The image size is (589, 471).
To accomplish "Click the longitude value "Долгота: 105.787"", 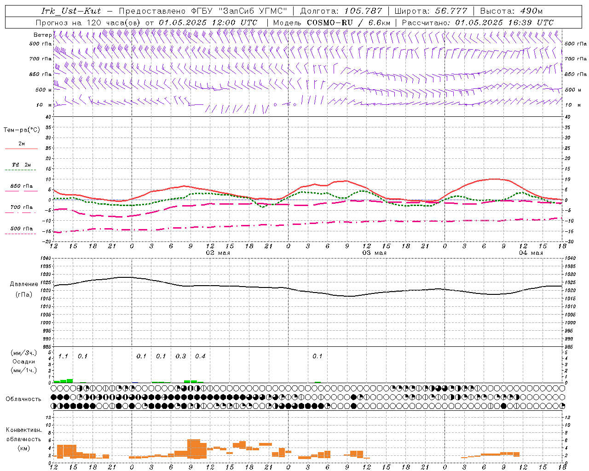I will click(x=341, y=11).
